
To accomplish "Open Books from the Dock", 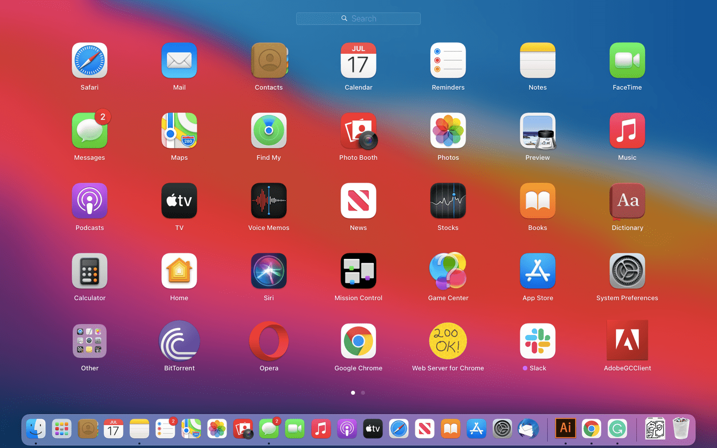I will 451,429.
